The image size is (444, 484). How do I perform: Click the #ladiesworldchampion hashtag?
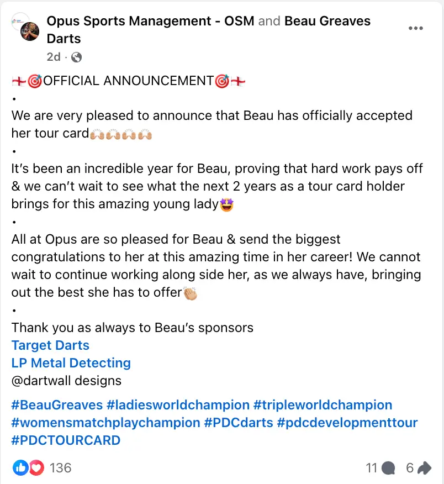(178, 405)
